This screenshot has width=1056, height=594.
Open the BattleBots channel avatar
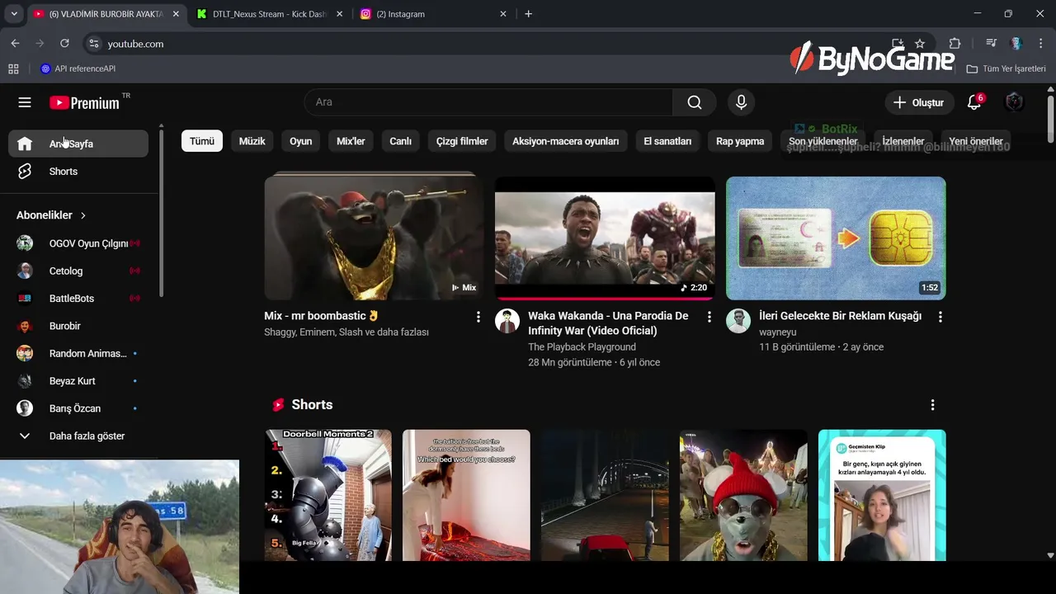coord(25,299)
